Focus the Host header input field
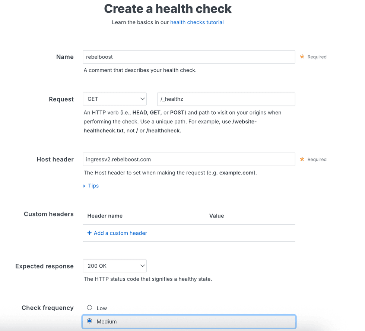This screenshot has width=365, height=331. pyautogui.click(x=188, y=159)
